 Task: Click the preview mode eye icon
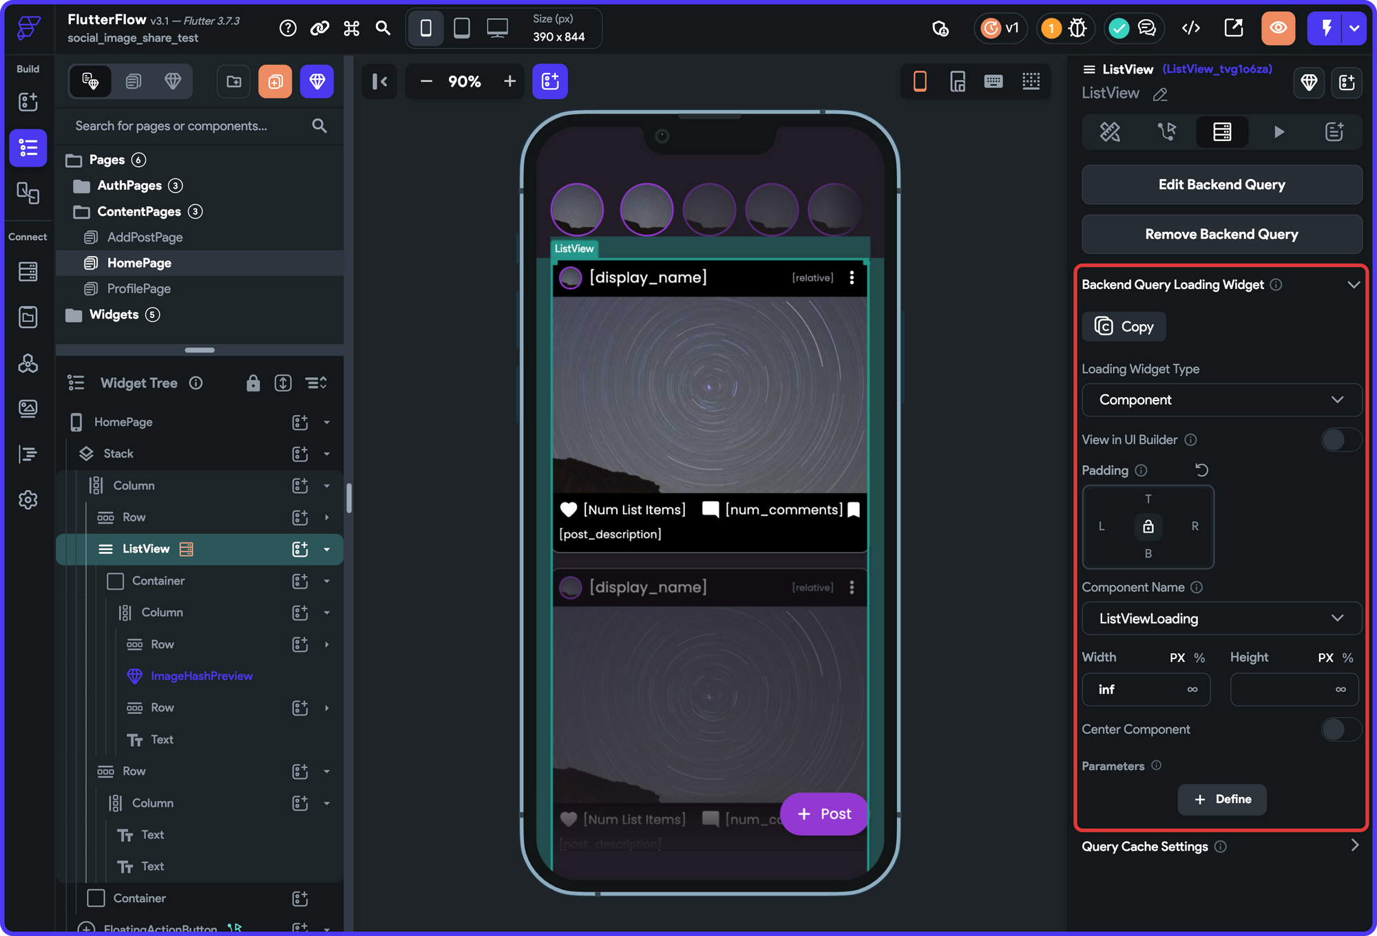[x=1278, y=28]
